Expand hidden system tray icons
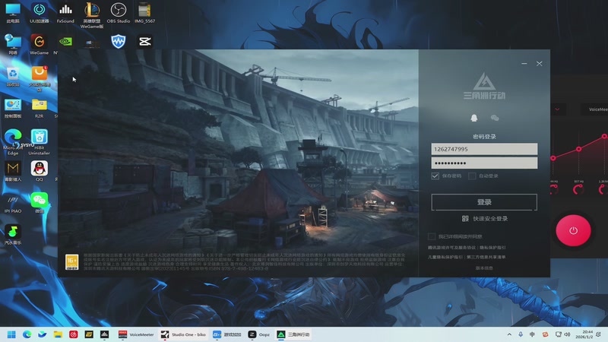 pyautogui.click(x=509, y=334)
